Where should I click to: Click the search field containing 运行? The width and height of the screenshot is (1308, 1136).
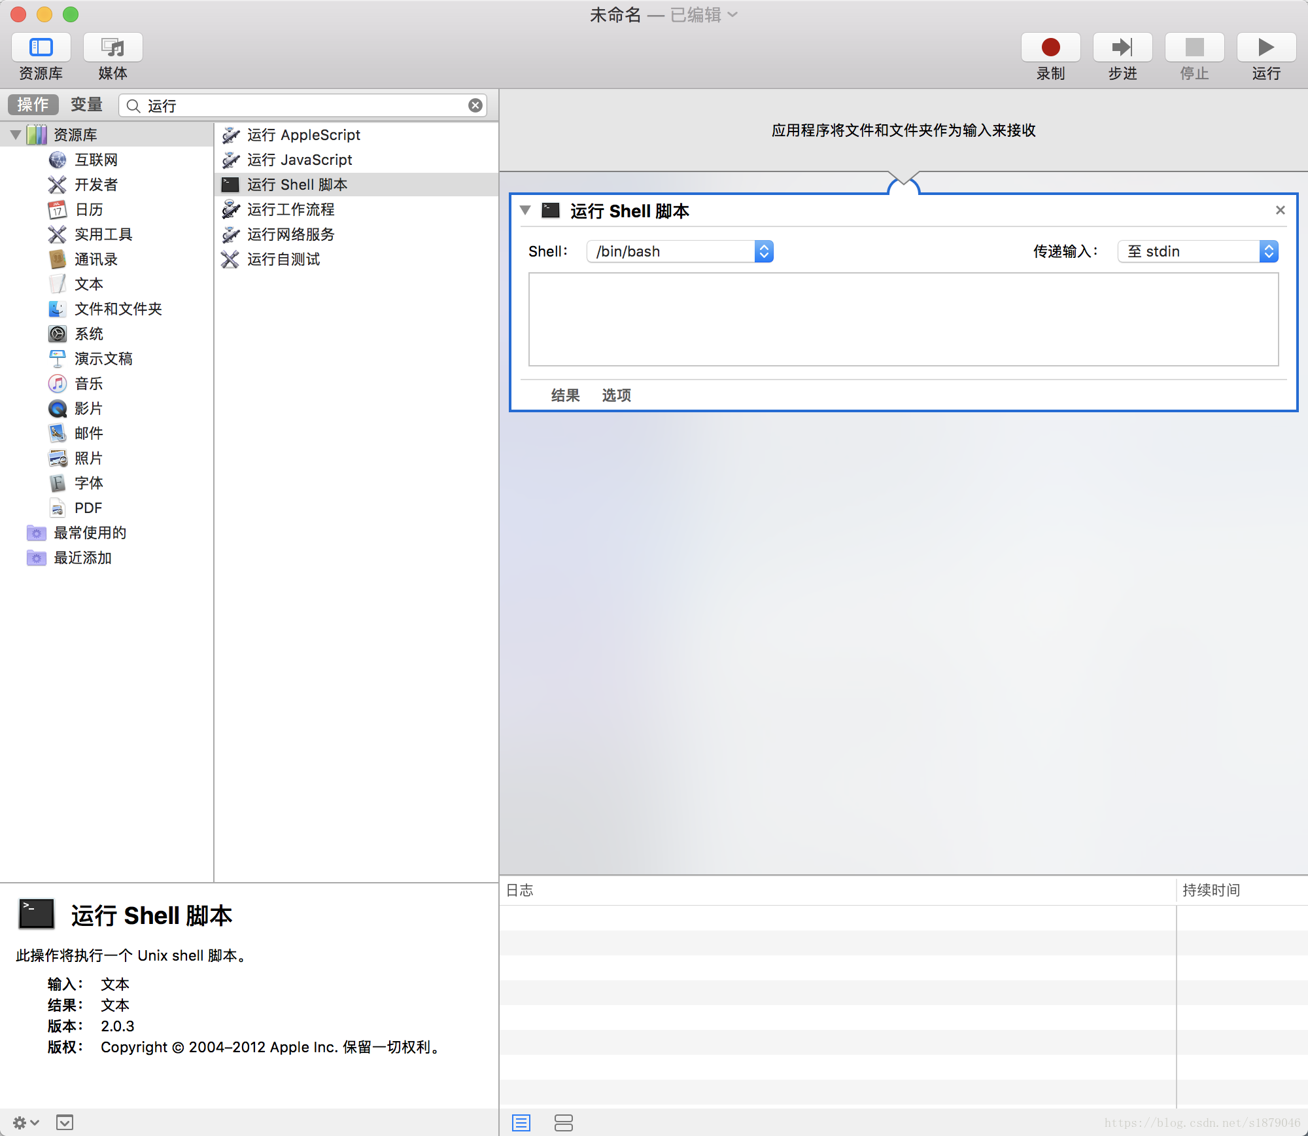(x=304, y=105)
